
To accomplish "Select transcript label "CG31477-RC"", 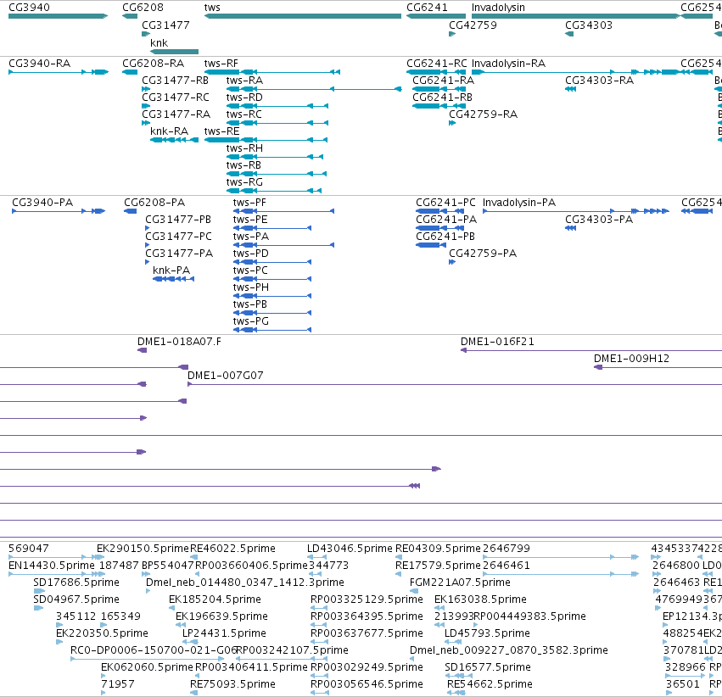I will 176,98.
